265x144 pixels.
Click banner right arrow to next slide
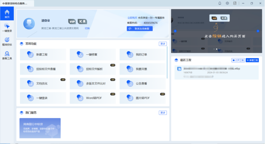coord(258,31)
